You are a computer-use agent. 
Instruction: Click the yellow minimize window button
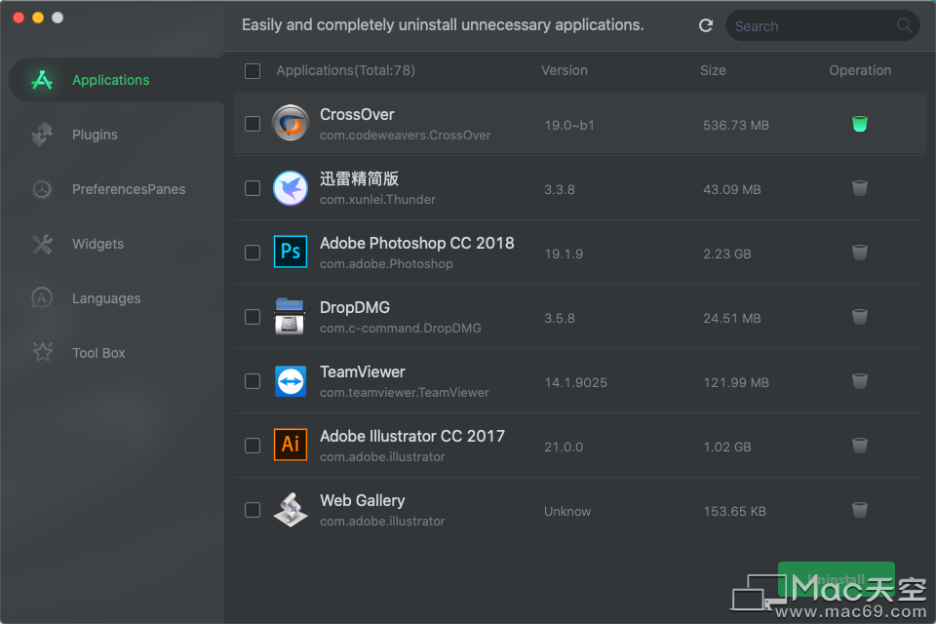38,18
